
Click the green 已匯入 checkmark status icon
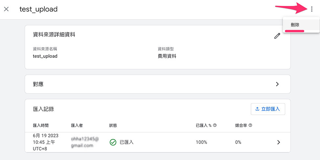click(113, 142)
